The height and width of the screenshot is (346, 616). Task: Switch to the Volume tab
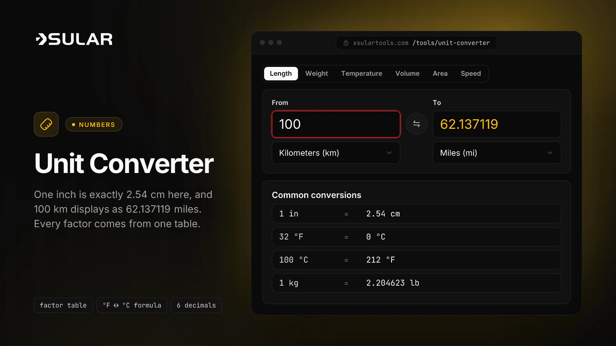(x=407, y=73)
